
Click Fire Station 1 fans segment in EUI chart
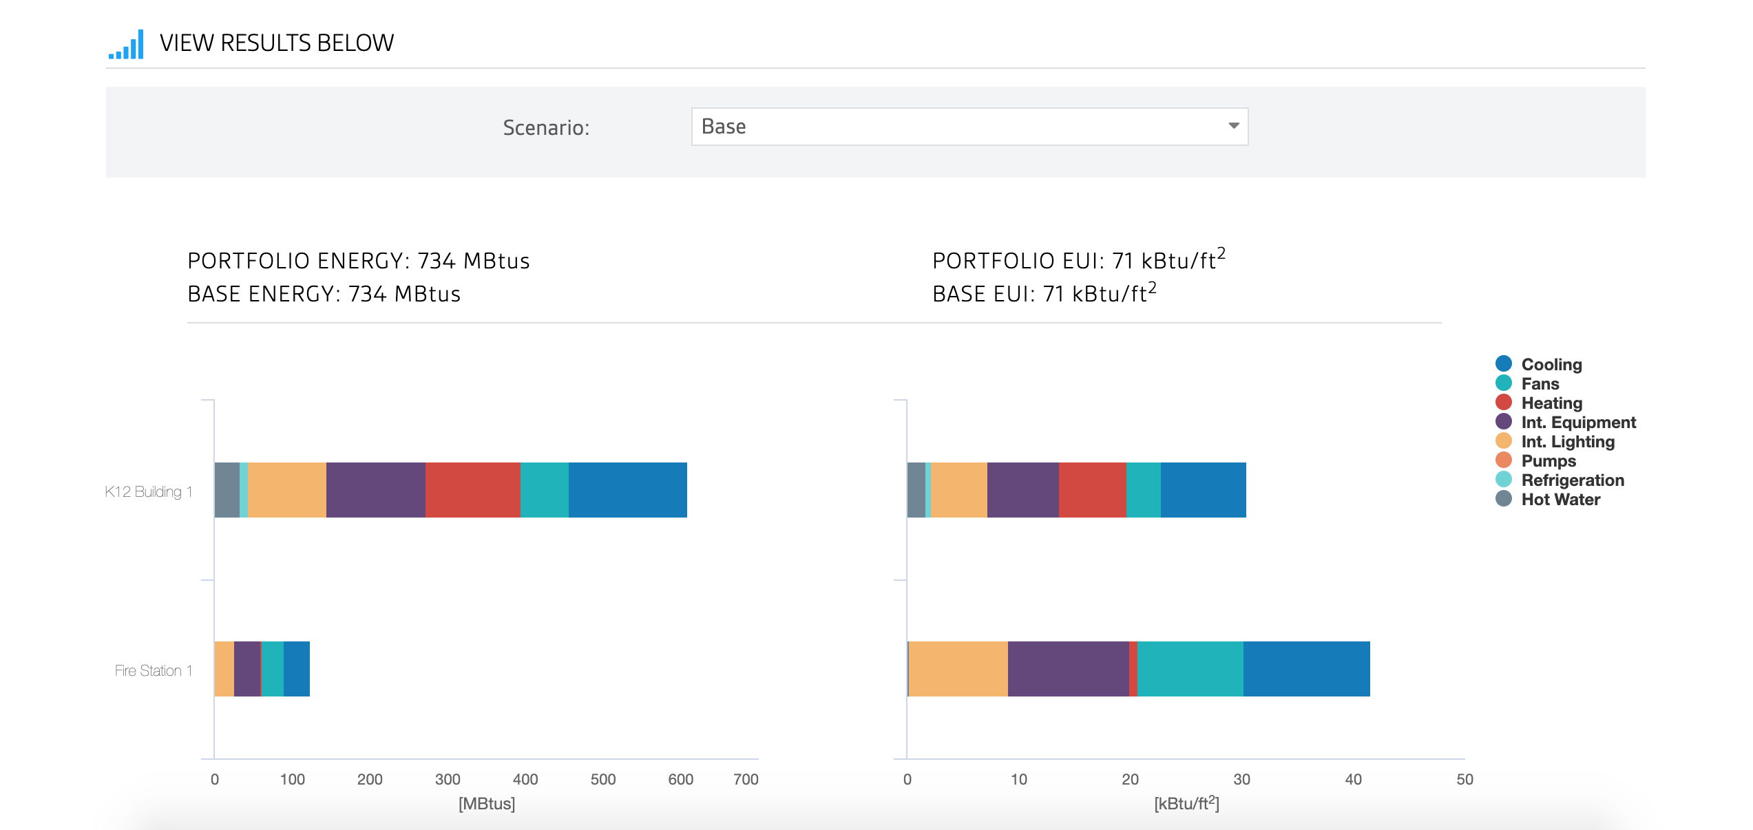click(x=1190, y=669)
